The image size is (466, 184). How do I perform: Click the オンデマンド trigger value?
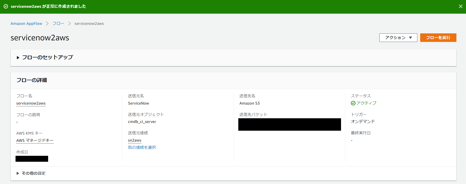pyautogui.click(x=363, y=122)
